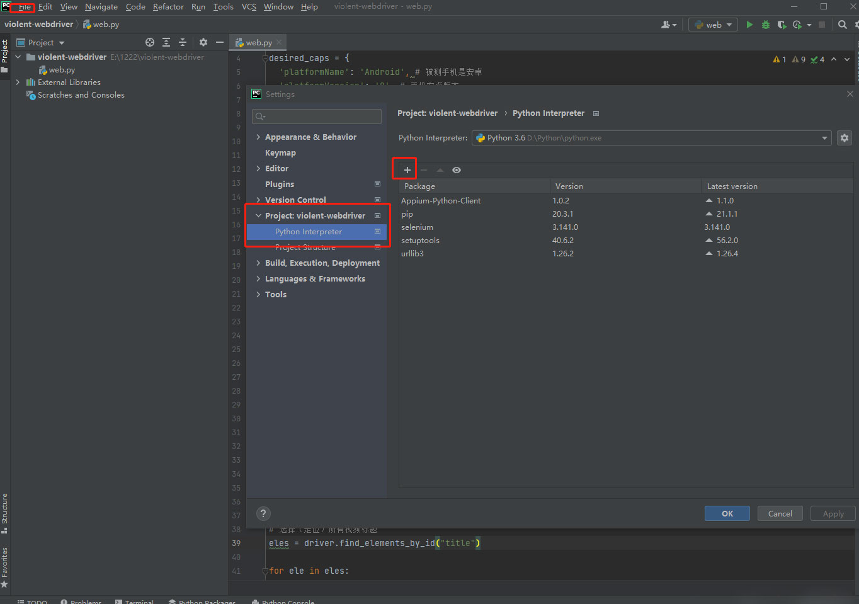Click the weak warning count 9 indicator
Screen dimensions: 859x604
(799, 59)
